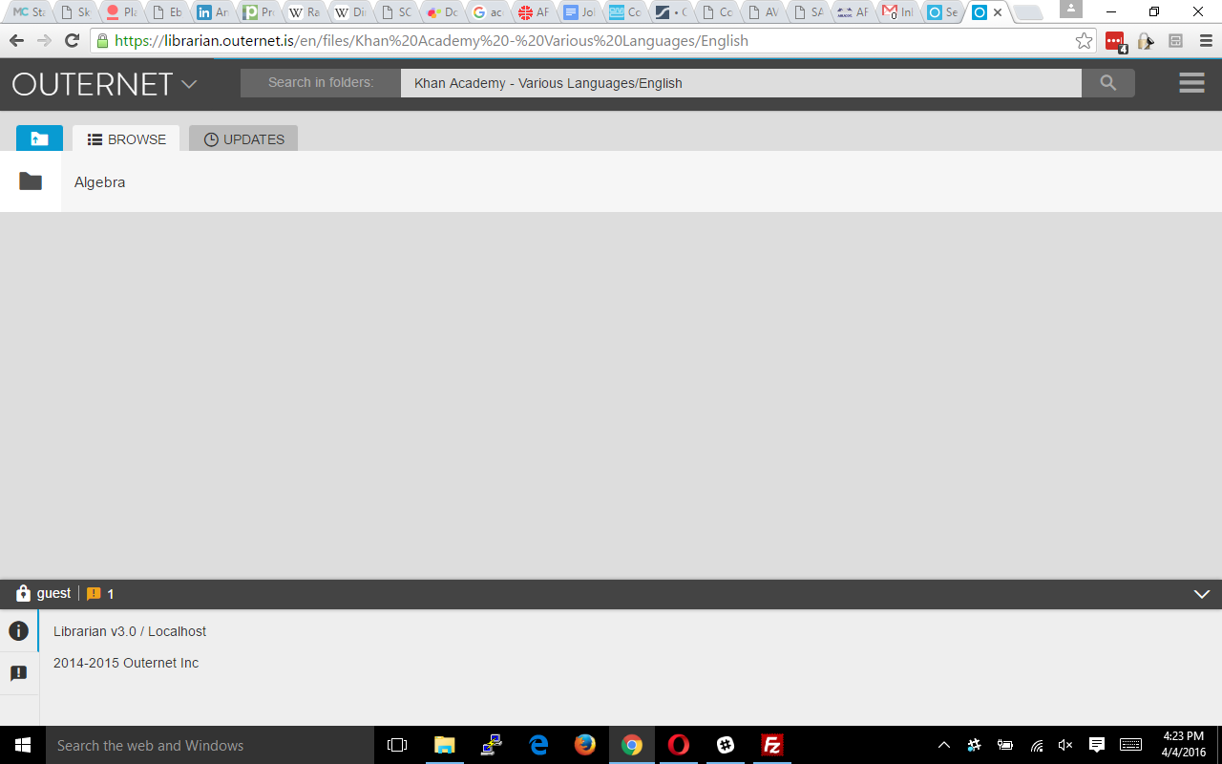Click the Chrome icon on the taskbar

click(632, 745)
